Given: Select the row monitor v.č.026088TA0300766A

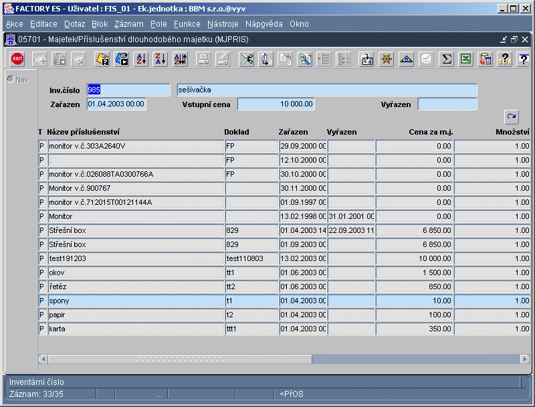Looking at the screenshot, I should (x=136, y=174).
